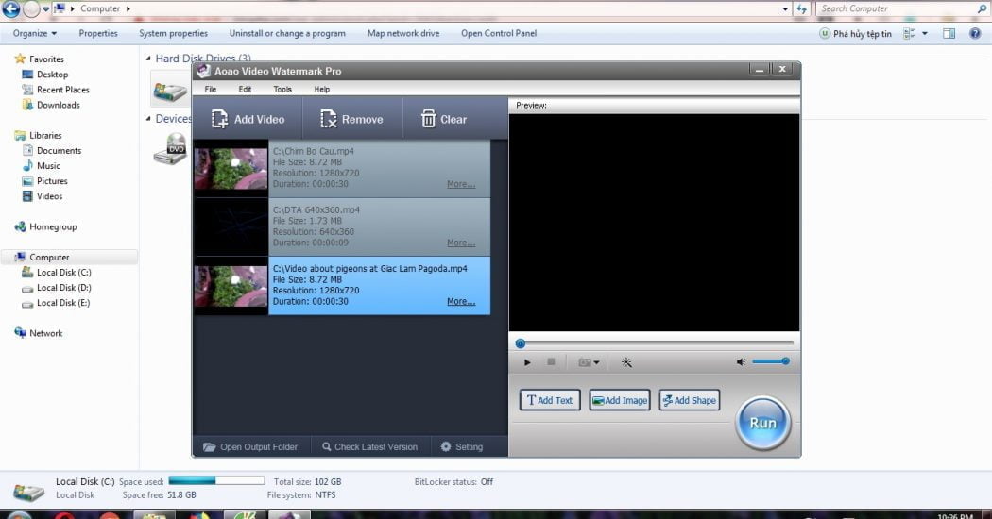992x519 pixels.
Task: Open address bar history dropdown
Action: pyautogui.click(x=785, y=8)
